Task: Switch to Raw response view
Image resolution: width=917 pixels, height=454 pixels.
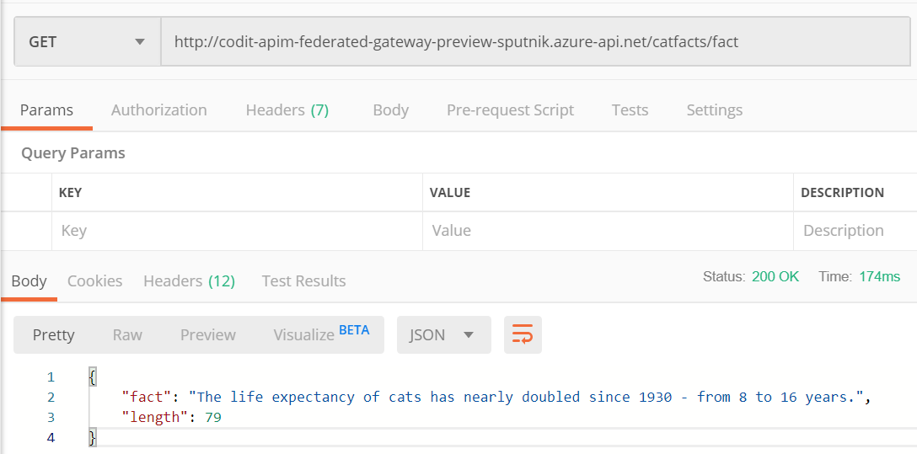Action: [127, 335]
